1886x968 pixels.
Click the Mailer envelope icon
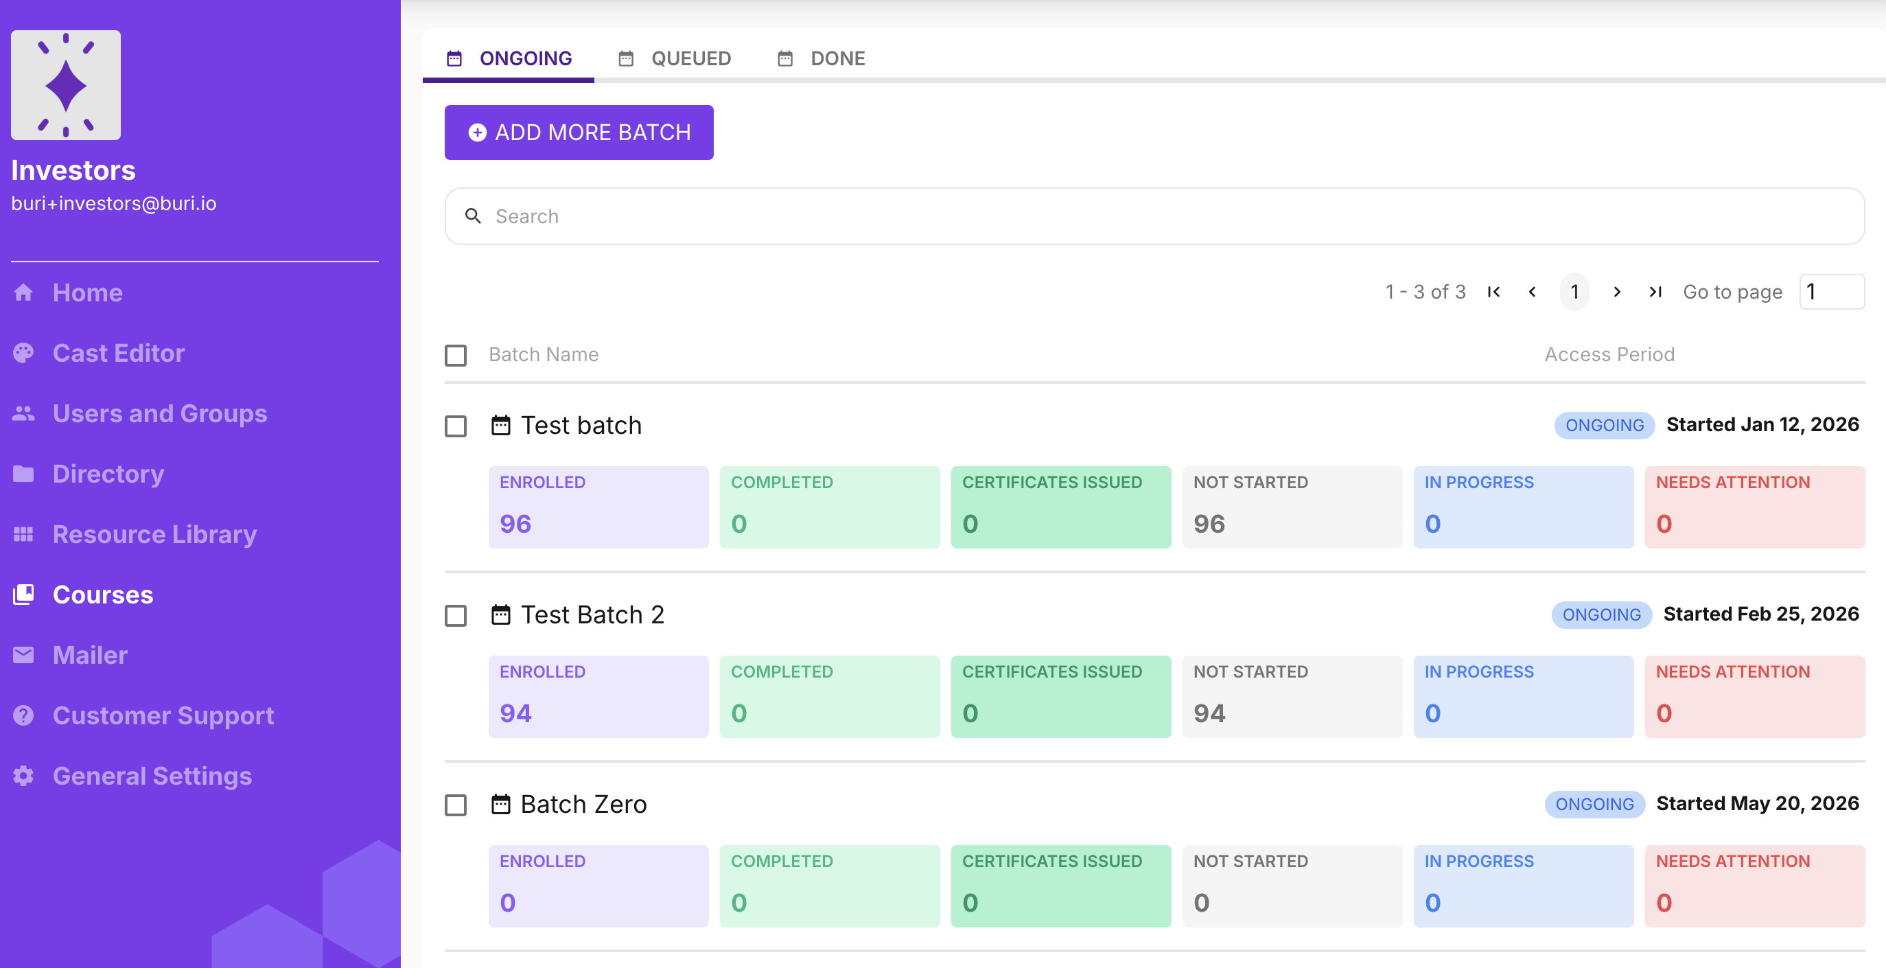pyautogui.click(x=23, y=655)
